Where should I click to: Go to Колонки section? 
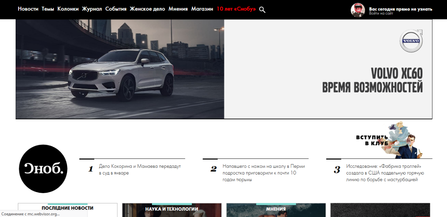[x=68, y=9]
